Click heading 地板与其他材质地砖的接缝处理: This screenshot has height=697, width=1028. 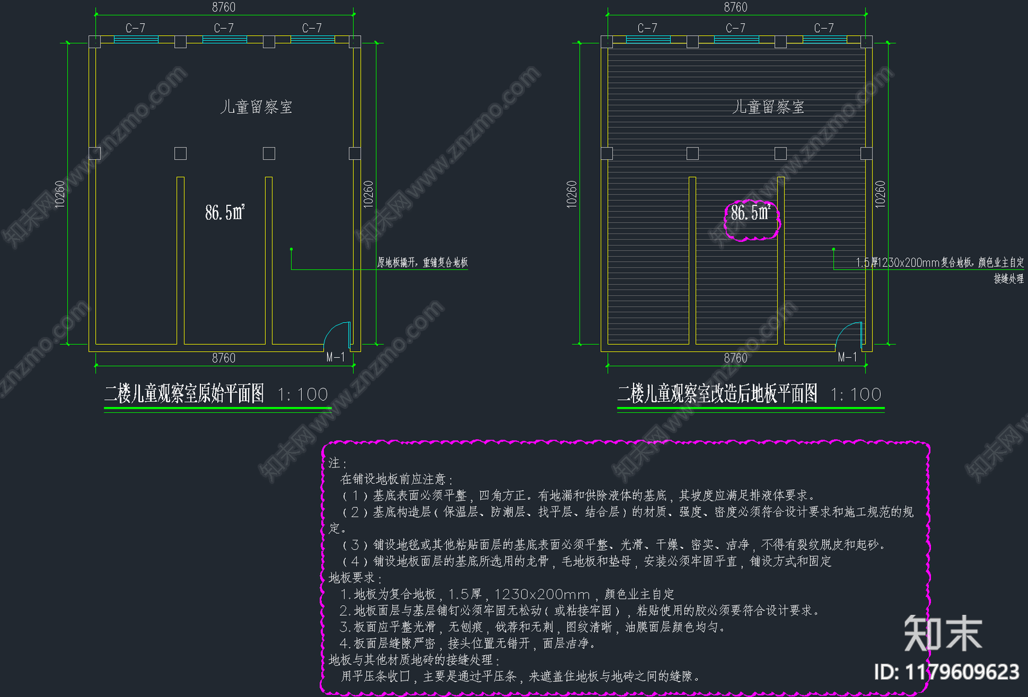tap(415, 660)
